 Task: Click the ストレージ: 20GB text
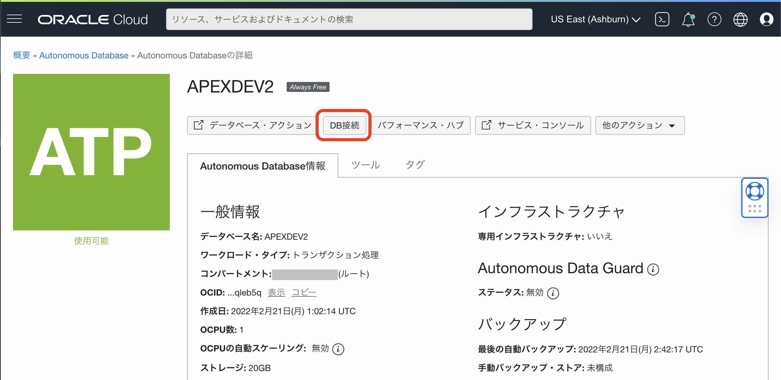(x=235, y=368)
